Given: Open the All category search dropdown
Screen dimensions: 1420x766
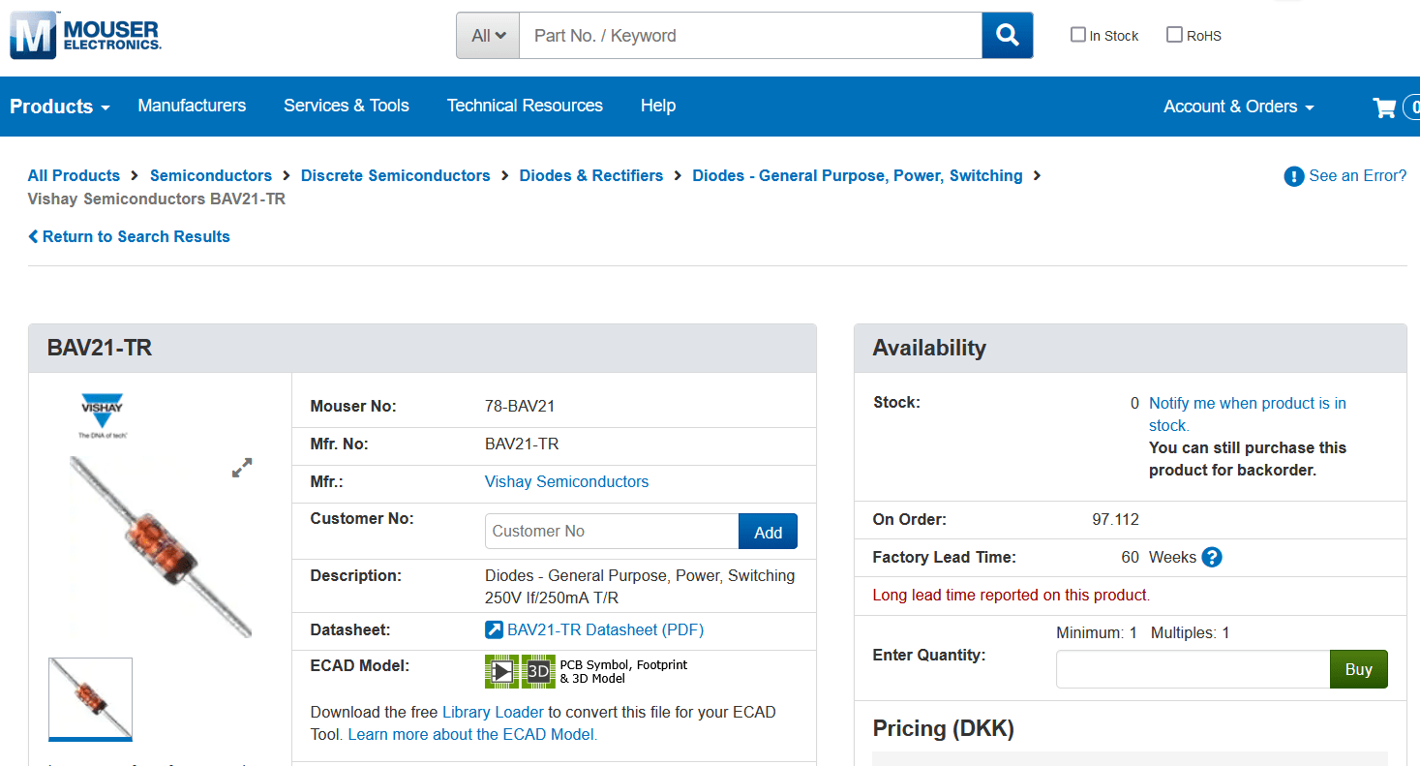Looking at the screenshot, I should [x=488, y=36].
